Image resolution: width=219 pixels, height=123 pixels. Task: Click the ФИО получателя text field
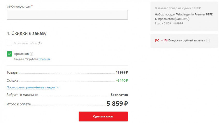(x=67, y=15)
